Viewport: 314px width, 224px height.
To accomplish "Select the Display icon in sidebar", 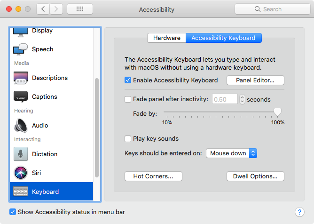I will (x=21, y=31).
